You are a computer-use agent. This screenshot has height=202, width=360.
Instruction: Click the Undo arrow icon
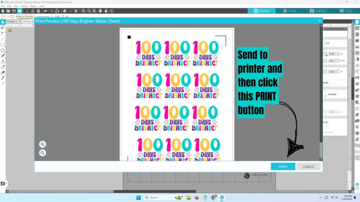click(x=46, y=11)
